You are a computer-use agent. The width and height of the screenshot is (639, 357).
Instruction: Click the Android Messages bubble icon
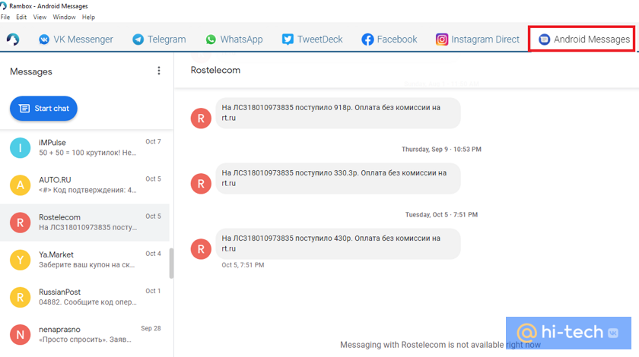tap(544, 39)
